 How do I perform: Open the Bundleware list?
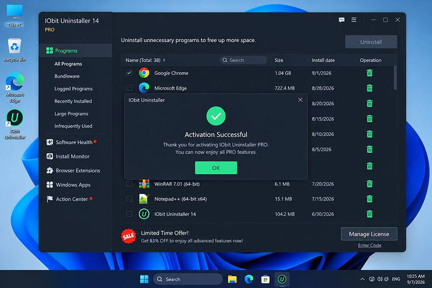pos(67,76)
